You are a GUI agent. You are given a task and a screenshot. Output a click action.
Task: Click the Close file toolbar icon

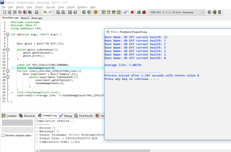coord(25,12)
